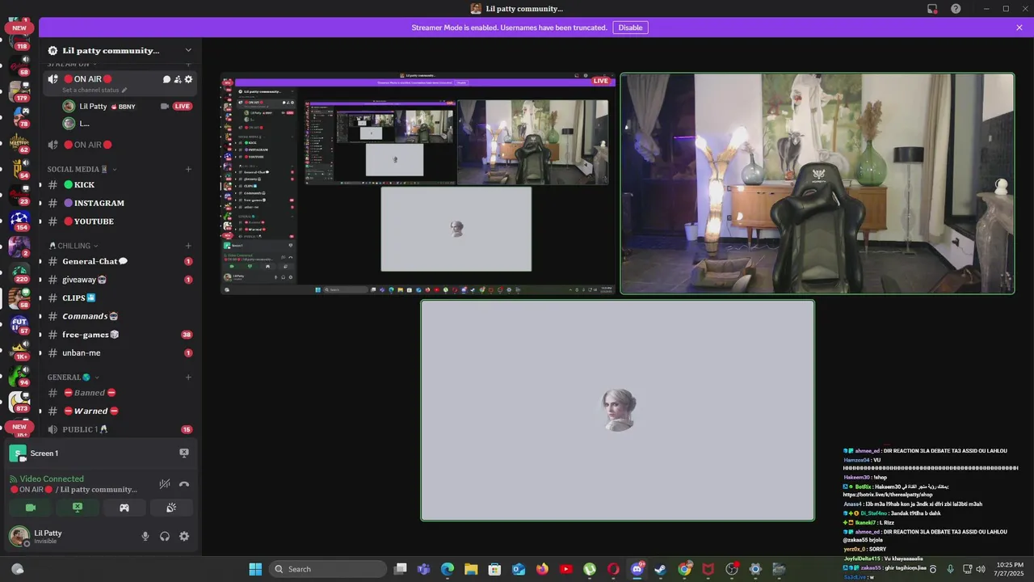
Task: Add a channel to CHILLING category
Action: [188, 246]
